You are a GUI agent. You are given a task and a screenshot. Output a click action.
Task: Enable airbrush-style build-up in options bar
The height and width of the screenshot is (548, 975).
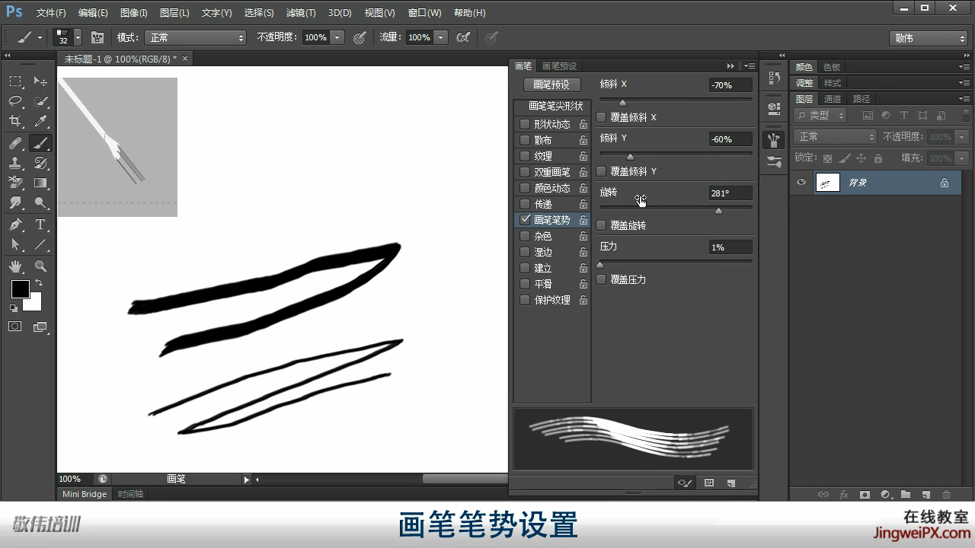coord(462,37)
